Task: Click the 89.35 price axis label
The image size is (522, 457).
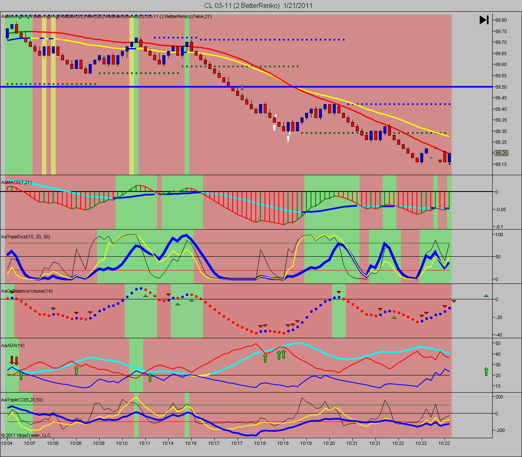Action: click(x=501, y=120)
